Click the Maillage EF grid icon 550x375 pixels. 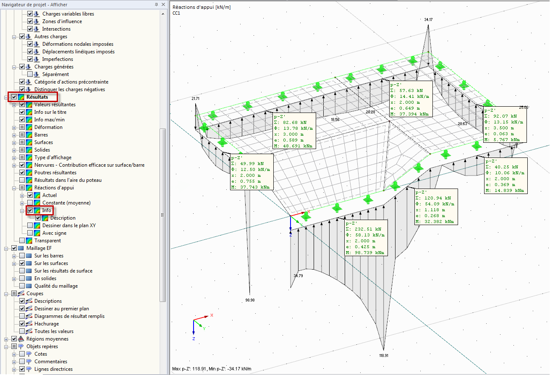(x=21, y=248)
